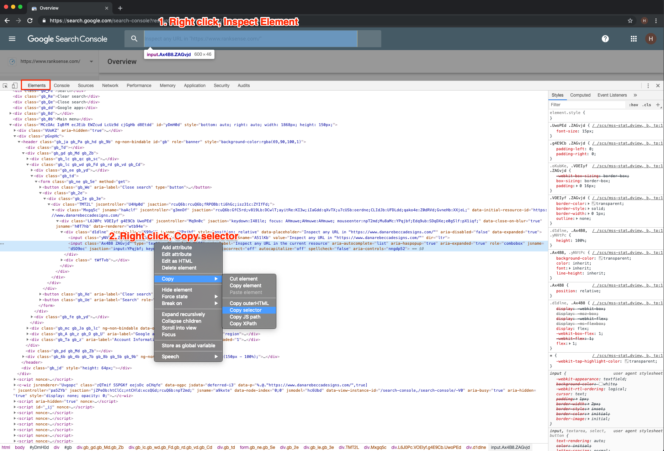The image size is (664, 451).
Task: Open the Google apps grid icon
Action: point(633,39)
